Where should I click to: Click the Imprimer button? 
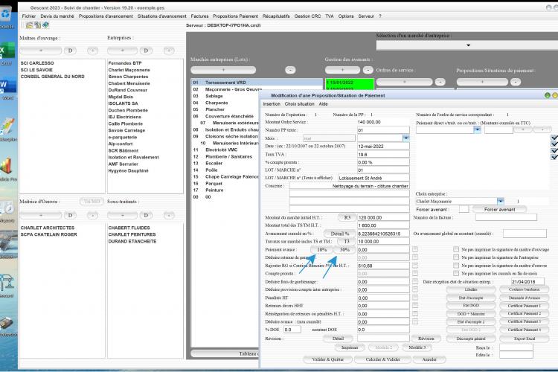click(x=350, y=347)
